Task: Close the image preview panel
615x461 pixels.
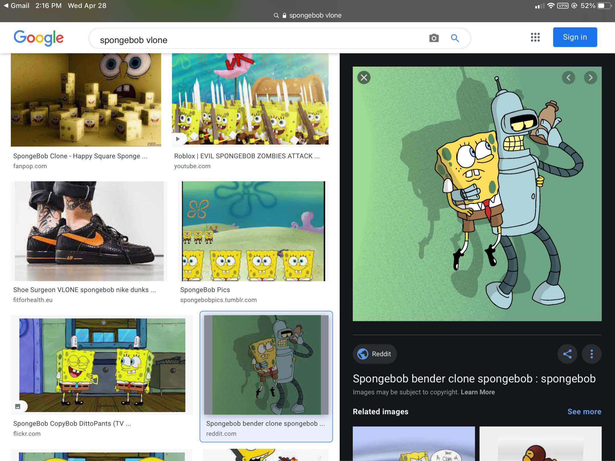Action: [x=364, y=78]
